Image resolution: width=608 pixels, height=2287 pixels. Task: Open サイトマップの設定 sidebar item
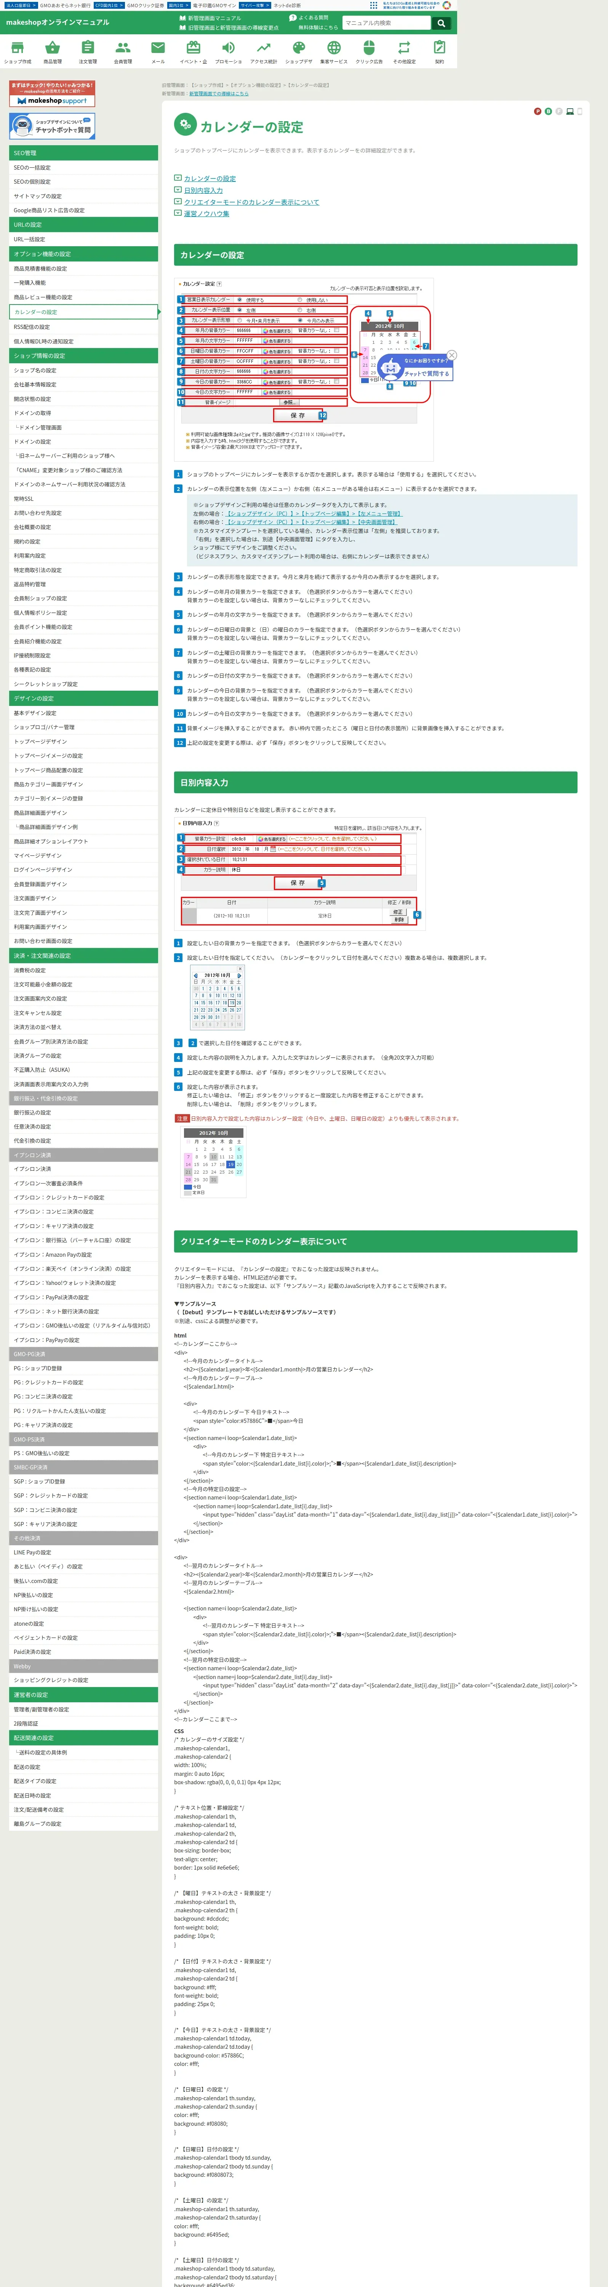click(x=83, y=196)
